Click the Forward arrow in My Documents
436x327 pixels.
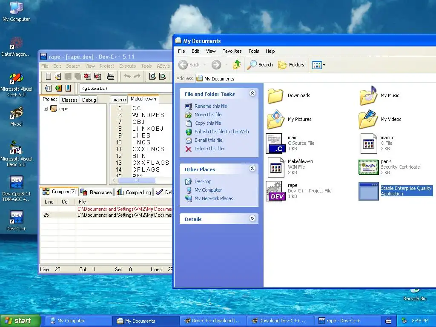(216, 65)
